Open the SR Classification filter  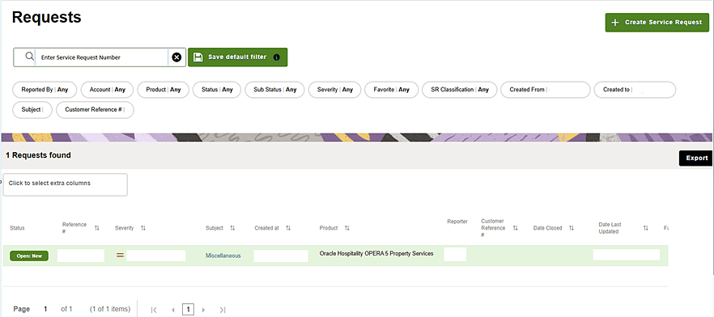tap(460, 90)
